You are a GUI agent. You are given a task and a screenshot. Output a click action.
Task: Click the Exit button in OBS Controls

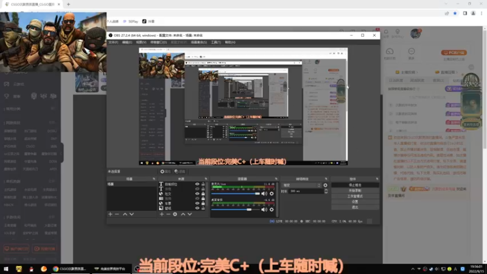[x=355, y=207]
